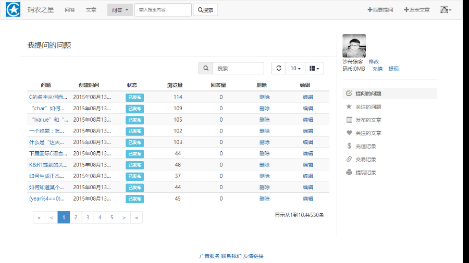Expand the column view list dropdown
469x263 pixels.
[x=314, y=68]
